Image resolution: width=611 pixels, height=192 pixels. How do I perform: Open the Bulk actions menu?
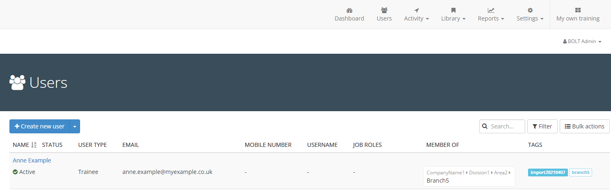[x=584, y=126]
